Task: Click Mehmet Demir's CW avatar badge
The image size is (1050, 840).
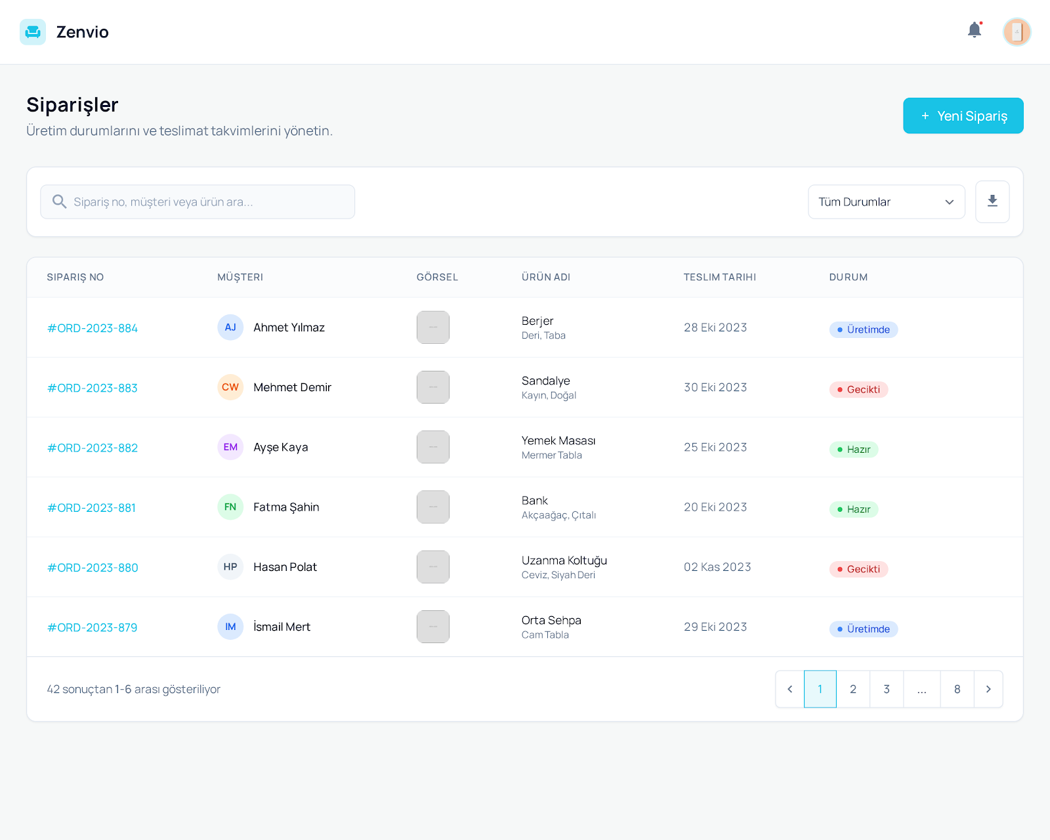Action: [230, 387]
